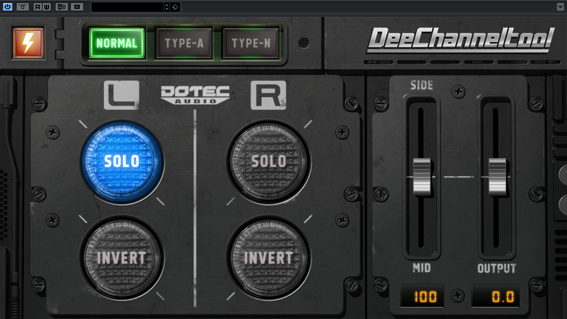Viewport: 567px width, 319px height.
Task: Toggle the plugin power button
Action: [7, 6]
